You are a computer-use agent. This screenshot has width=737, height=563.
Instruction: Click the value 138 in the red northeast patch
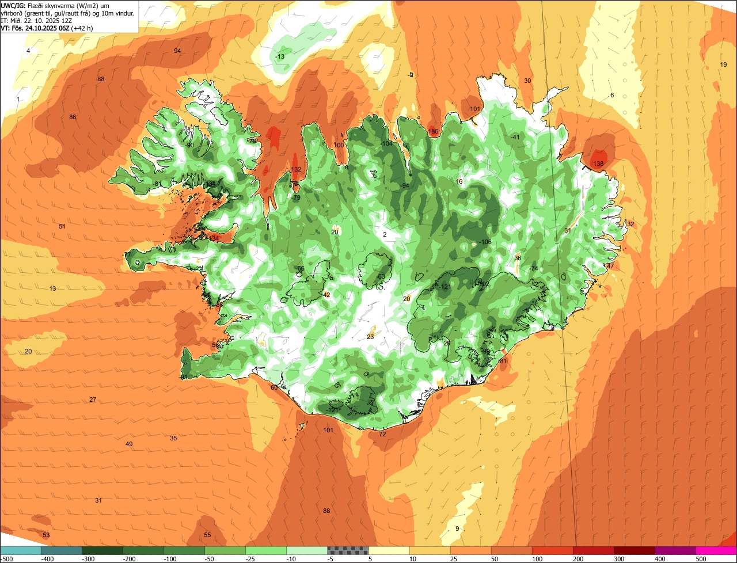(598, 164)
